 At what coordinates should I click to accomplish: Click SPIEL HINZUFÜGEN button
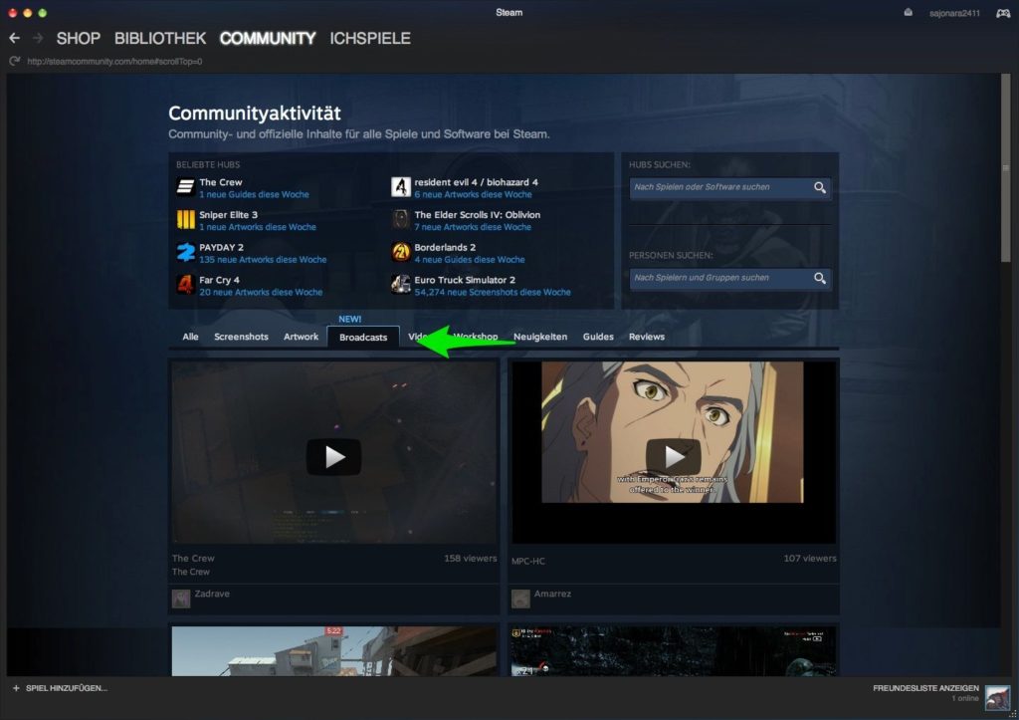(x=60, y=688)
